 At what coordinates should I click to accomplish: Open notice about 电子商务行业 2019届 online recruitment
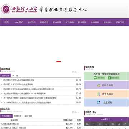point(30,98)
